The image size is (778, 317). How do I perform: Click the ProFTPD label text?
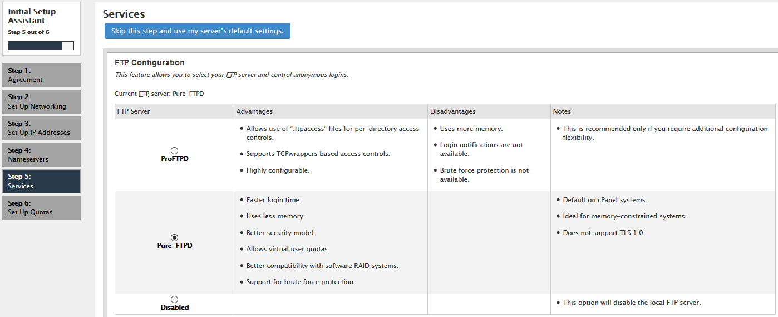tap(175, 159)
